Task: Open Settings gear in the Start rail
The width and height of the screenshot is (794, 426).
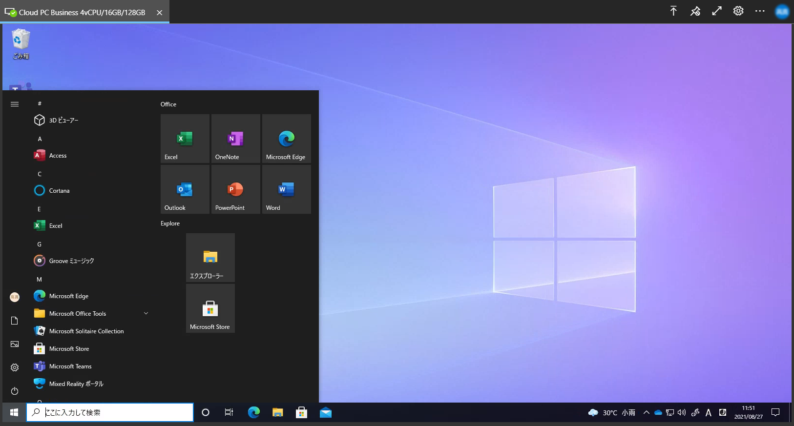Action: pos(15,367)
